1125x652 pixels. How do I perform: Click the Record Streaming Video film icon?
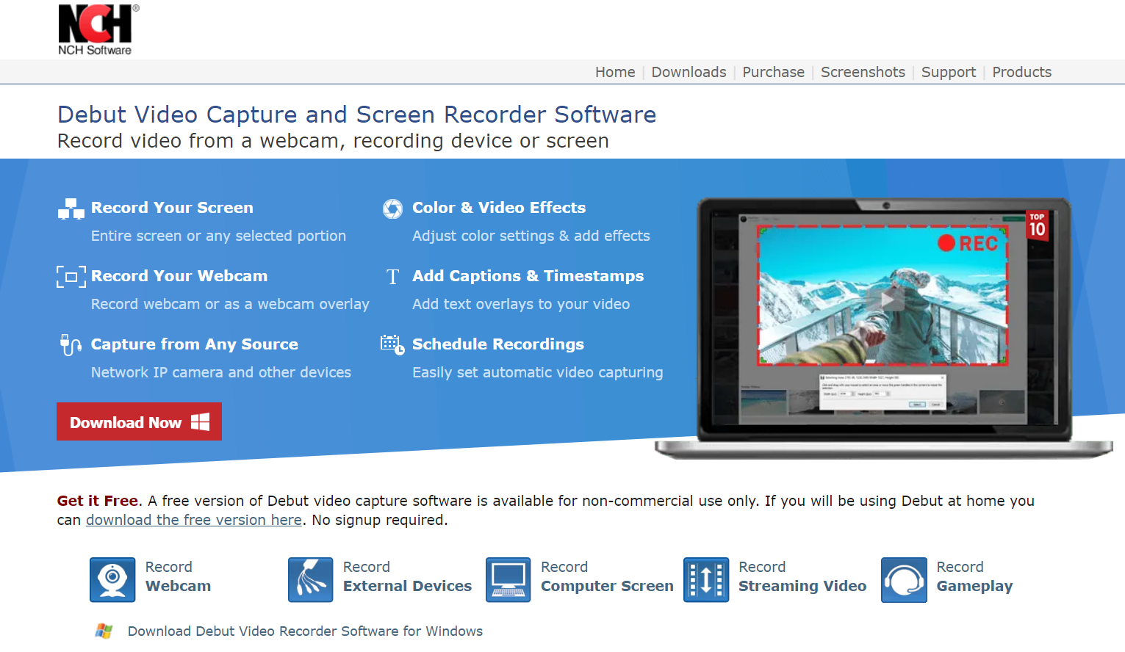(706, 580)
